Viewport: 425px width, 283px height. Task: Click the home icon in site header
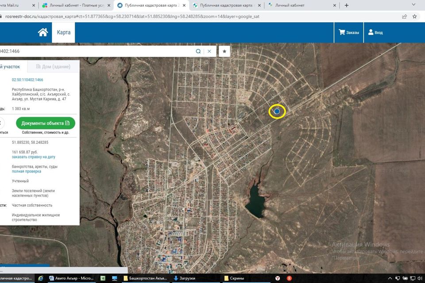pyautogui.click(x=42, y=32)
